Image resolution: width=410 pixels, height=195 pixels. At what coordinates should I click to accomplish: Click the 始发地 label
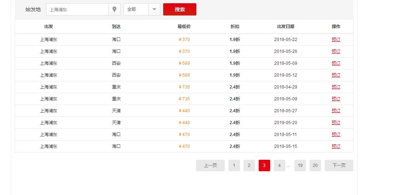point(33,9)
